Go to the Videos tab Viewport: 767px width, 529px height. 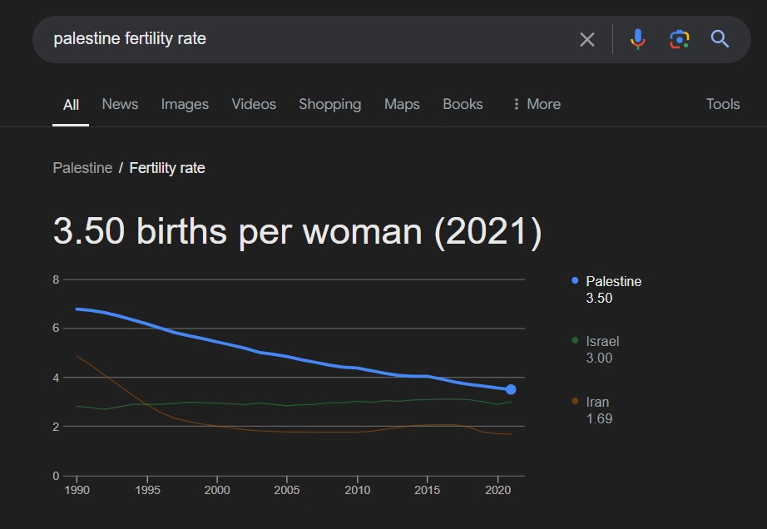point(254,104)
